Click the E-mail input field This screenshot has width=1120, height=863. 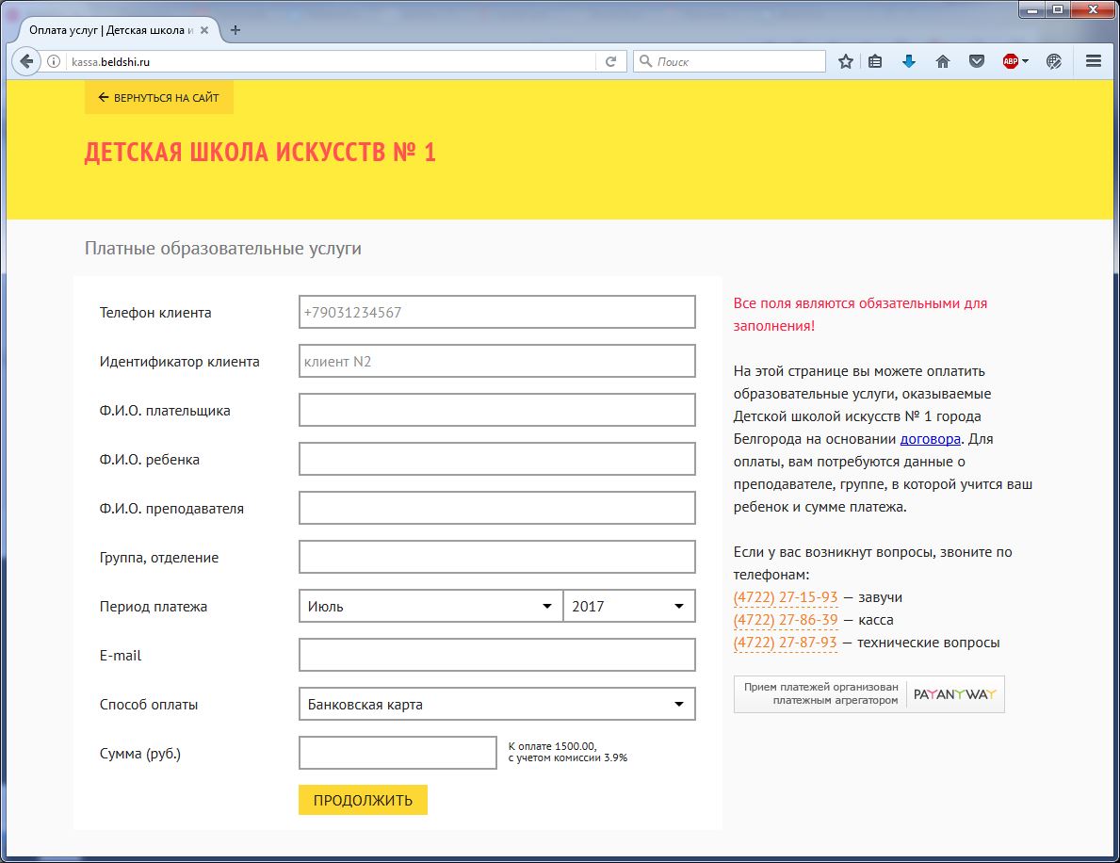[x=497, y=655]
